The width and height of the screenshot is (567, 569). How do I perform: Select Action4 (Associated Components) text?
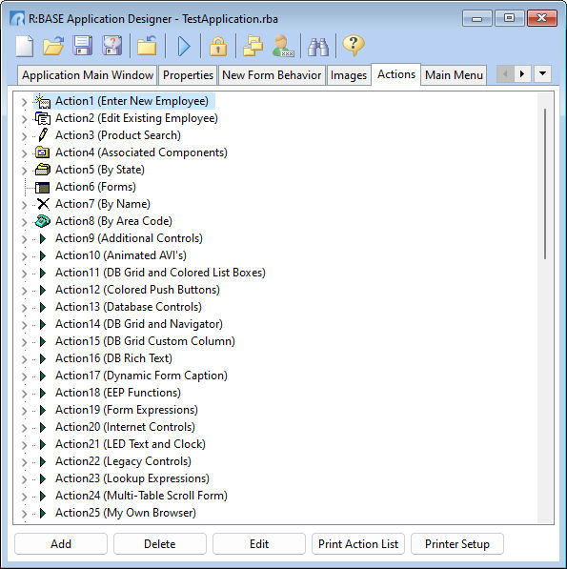[141, 152]
